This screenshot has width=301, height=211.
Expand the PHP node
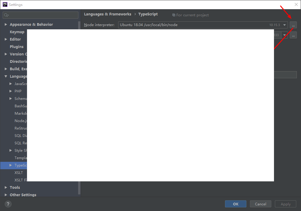click(x=11, y=91)
